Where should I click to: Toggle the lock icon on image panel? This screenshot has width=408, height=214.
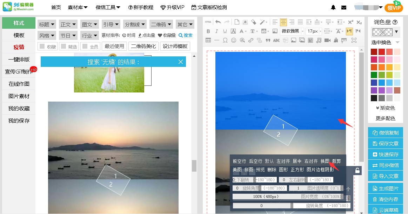click(x=357, y=170)
